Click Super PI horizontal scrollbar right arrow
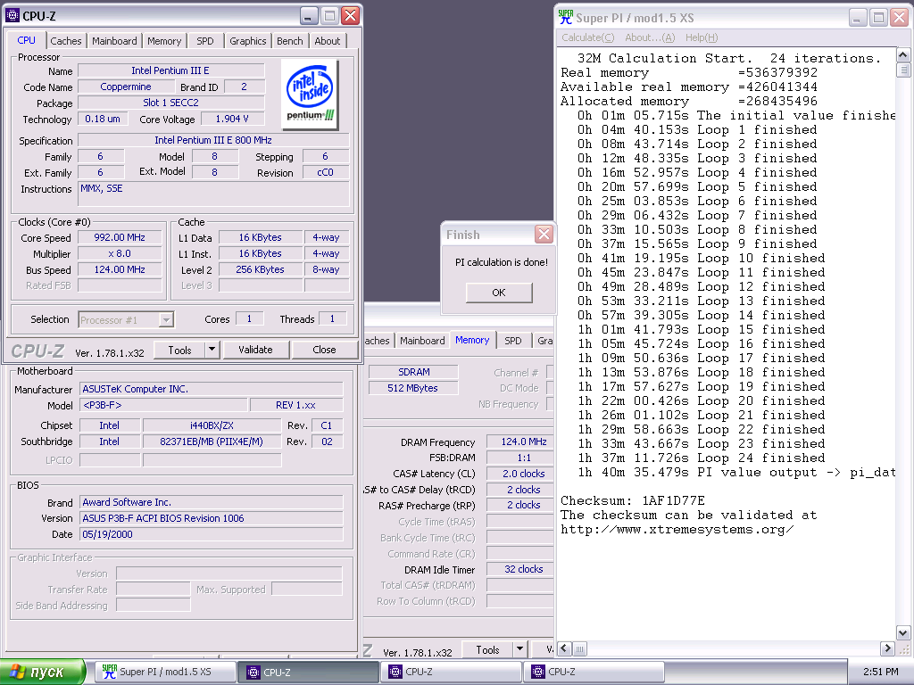The width and height of the screenshot is (914, 685). point(887,648)
